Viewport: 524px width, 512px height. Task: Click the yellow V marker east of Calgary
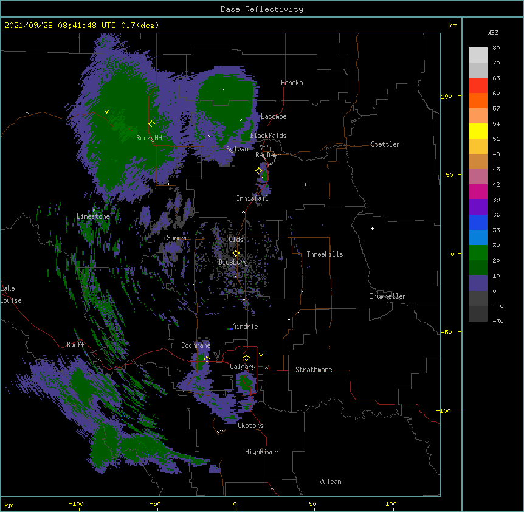coord(261,355)
